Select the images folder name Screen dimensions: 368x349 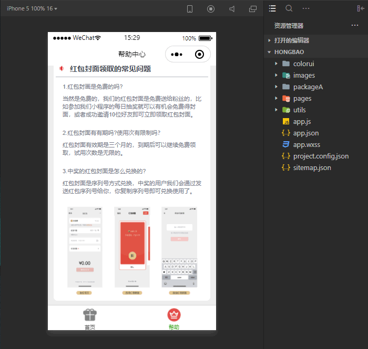coord(304,76)
